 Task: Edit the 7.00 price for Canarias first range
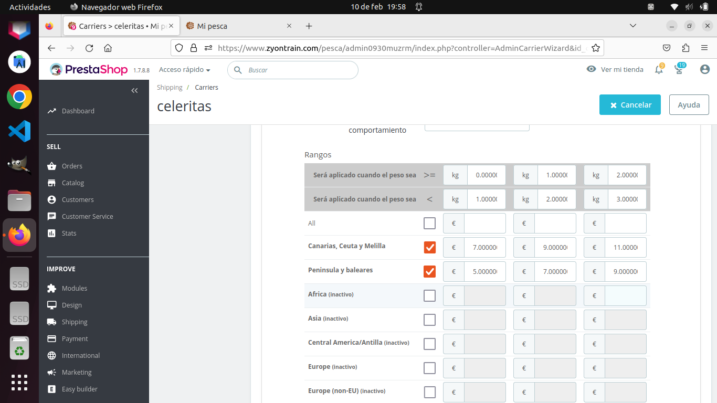click(485, 247)
